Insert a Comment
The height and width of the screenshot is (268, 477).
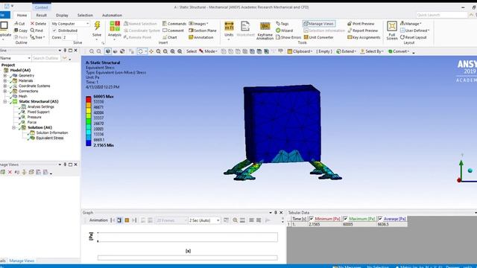(x=173, y=31)
